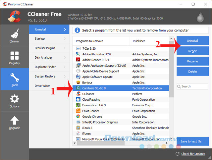Image resolution: width=212 pixels, height=160 pixels.
Task: Click the Adobe Photoshop CS2 icon
Action: tap(78, 54)
